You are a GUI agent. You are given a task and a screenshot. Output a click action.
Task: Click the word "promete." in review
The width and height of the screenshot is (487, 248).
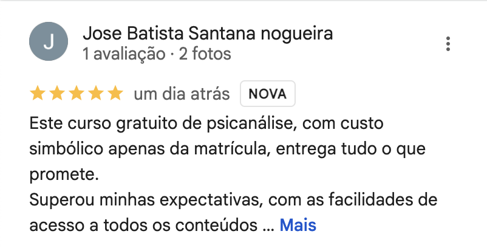[x=64, y=174]
